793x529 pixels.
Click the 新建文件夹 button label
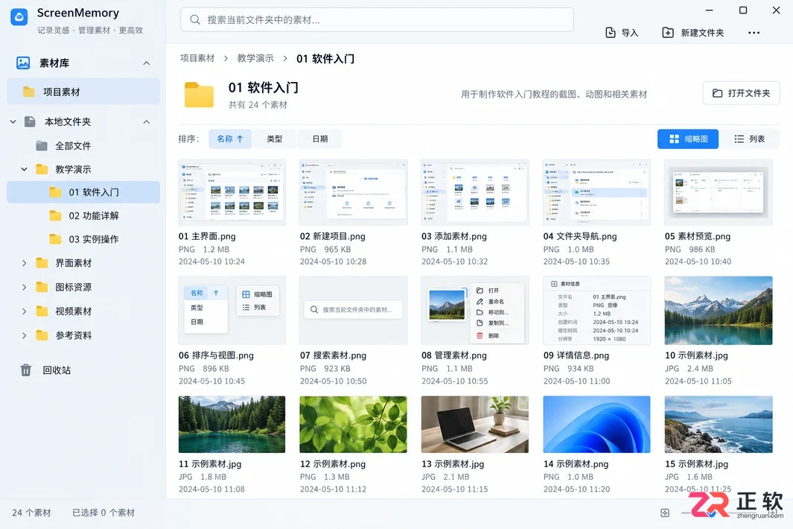pos(702,33)
